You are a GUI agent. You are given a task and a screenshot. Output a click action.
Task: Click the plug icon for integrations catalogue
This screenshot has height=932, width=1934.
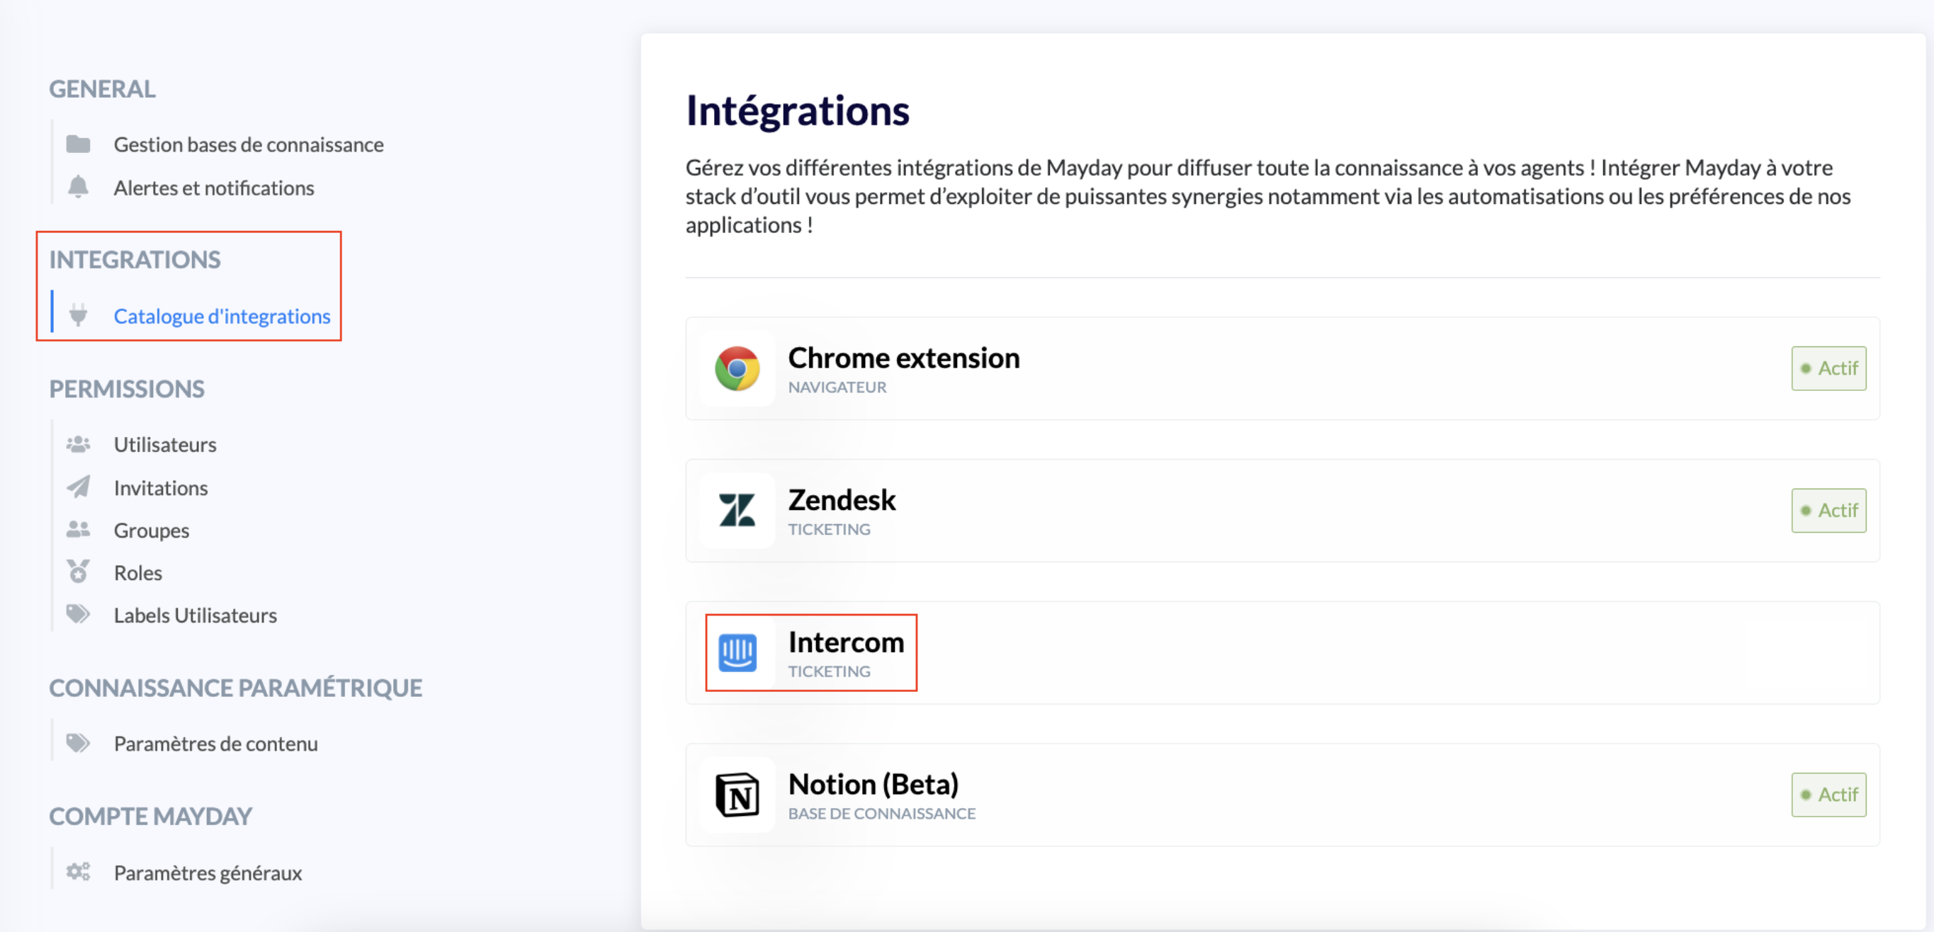point(78,315)
